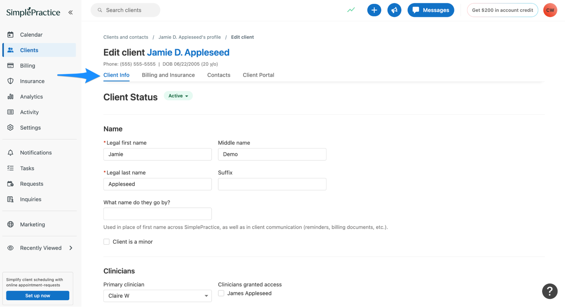Click the Requests calendar icon
Screen dimensions: 565x307
click(x=10, y=184)
